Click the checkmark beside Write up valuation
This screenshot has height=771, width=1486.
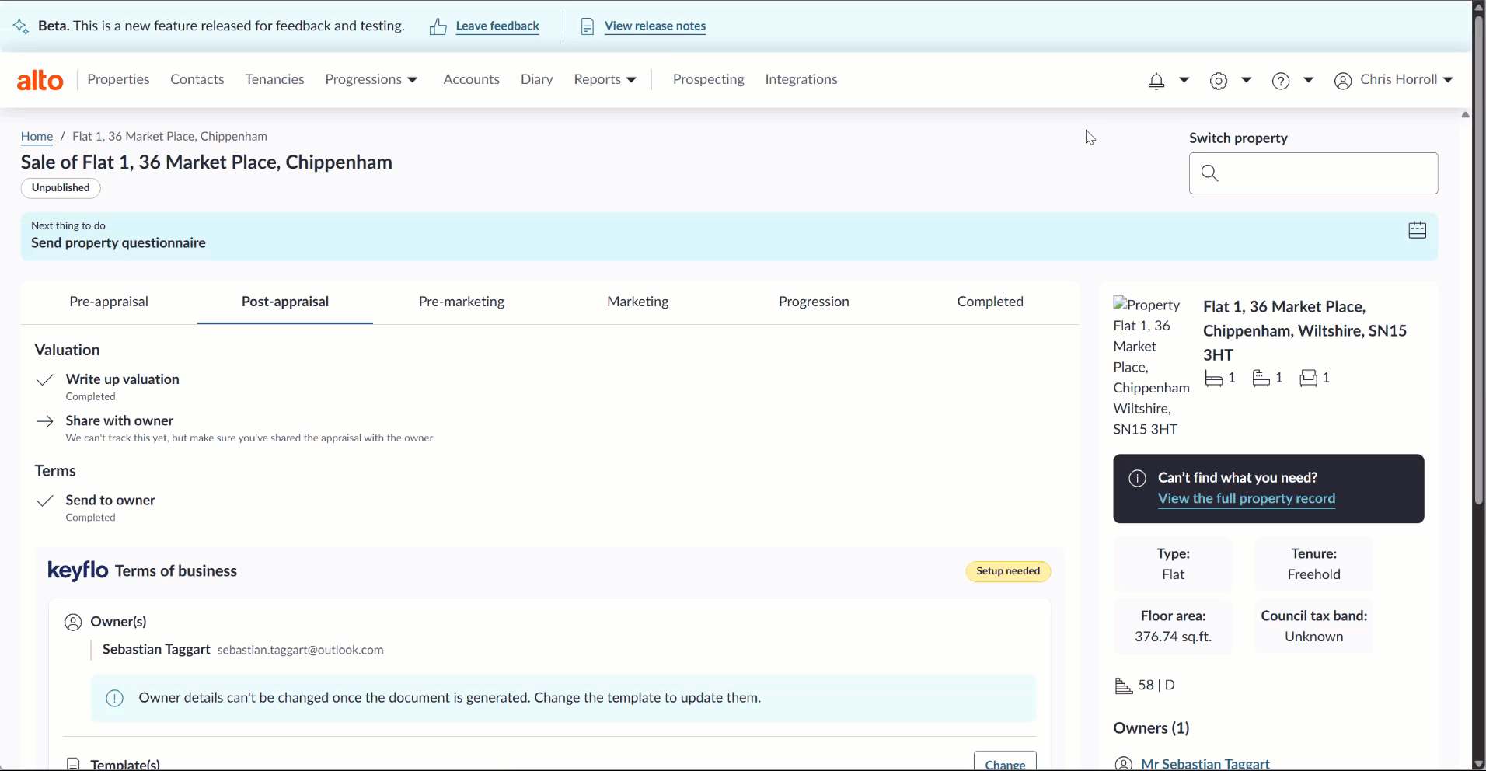(x=45, y=379)
